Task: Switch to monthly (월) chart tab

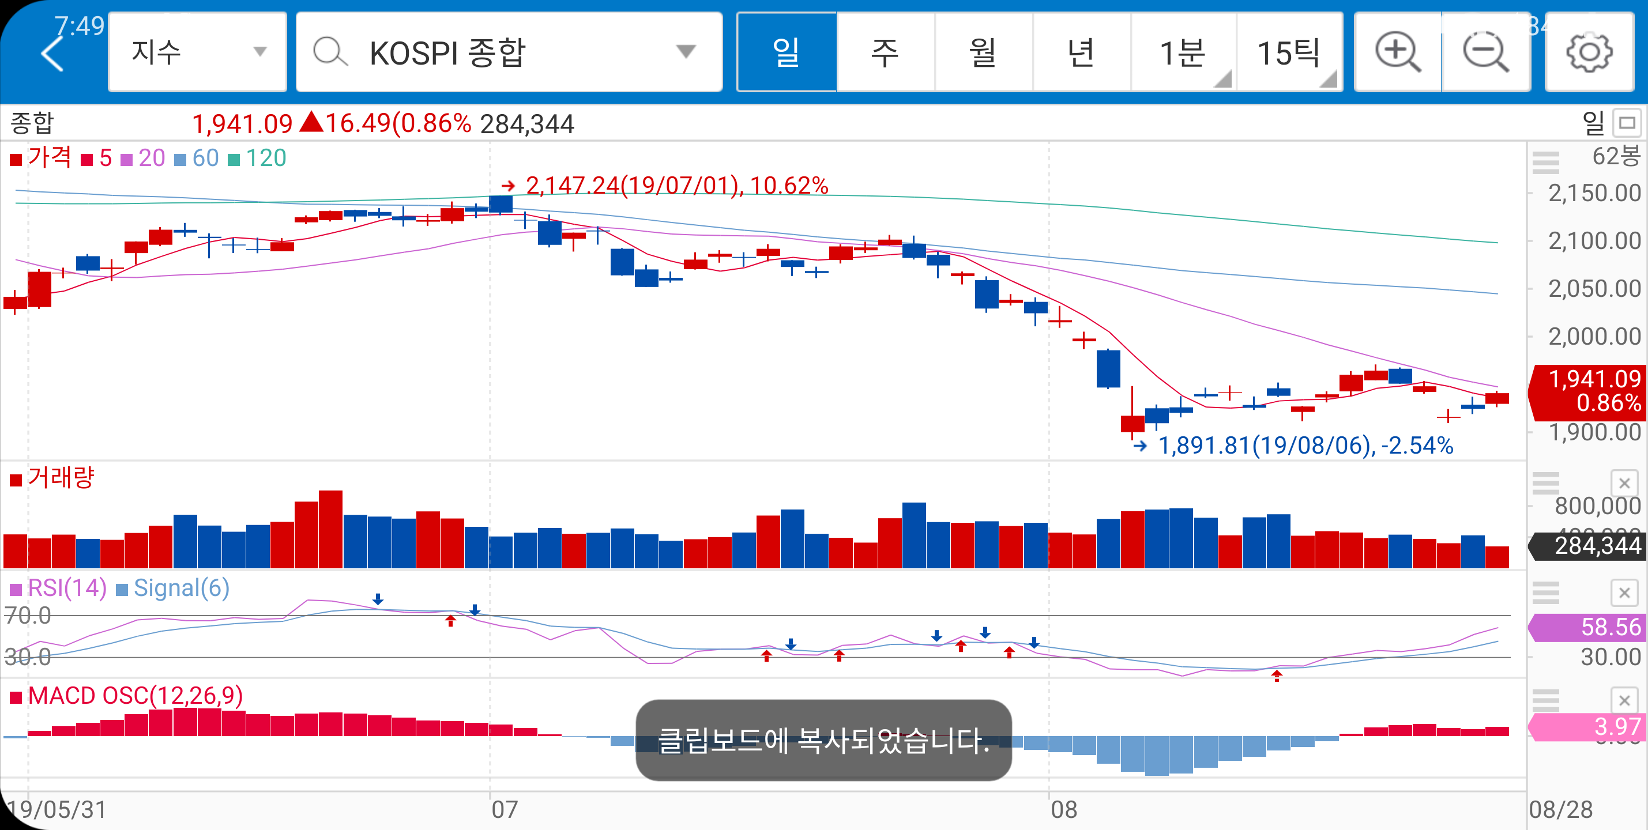Action: [983, 52]
